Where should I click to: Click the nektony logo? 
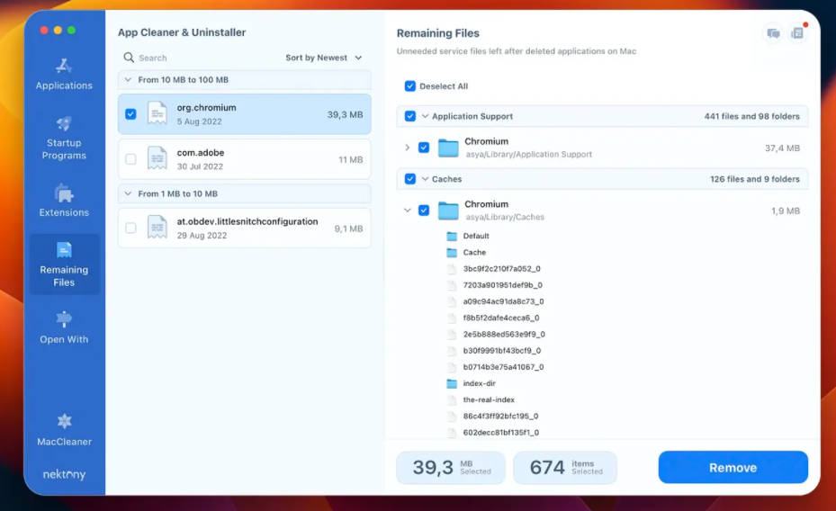coord(64,474)
